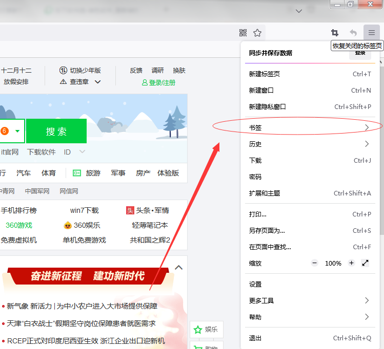
Task: Click the QR code icon in address bar
Action: pos(243,33)
